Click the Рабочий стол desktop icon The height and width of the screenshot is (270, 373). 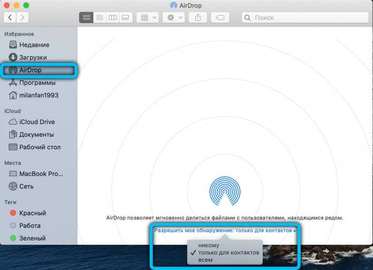point(13,147)
